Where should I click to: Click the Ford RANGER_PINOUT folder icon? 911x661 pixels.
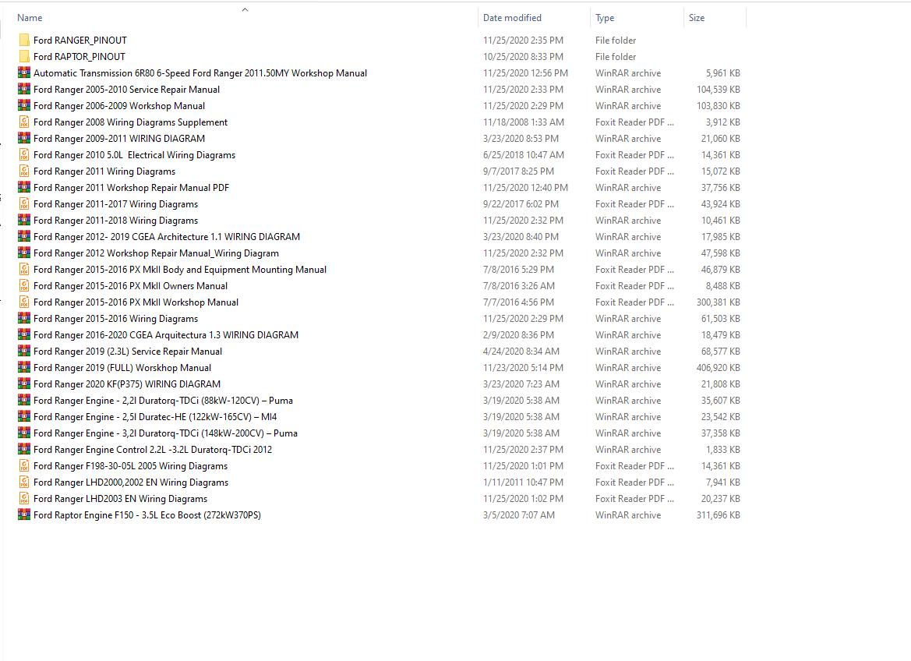click(24, 40)
